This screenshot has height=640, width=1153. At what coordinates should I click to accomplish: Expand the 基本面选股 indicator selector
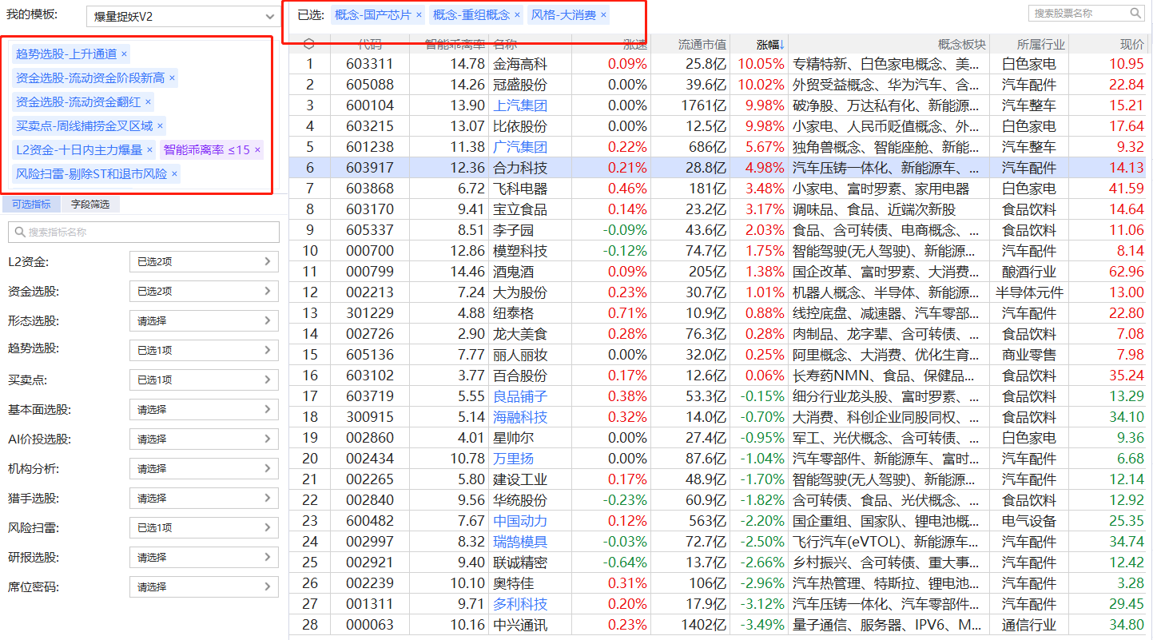pos(204,409)
